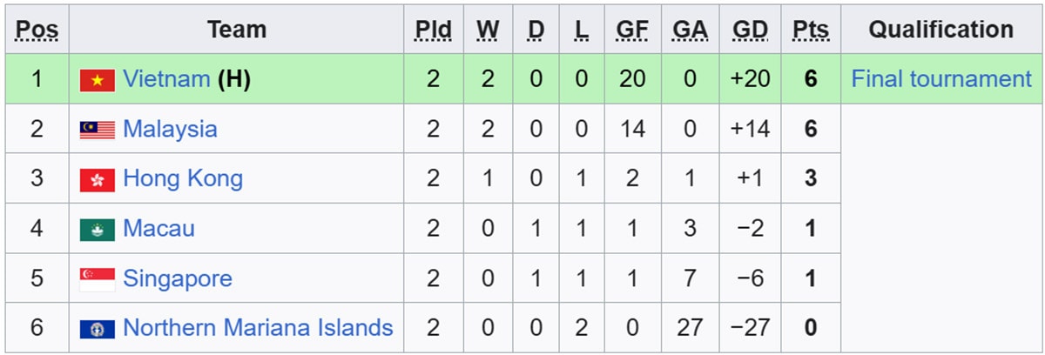1045x355 pixels.
Task: Click the Singapore flag icon
Action: tap(97, 279)
